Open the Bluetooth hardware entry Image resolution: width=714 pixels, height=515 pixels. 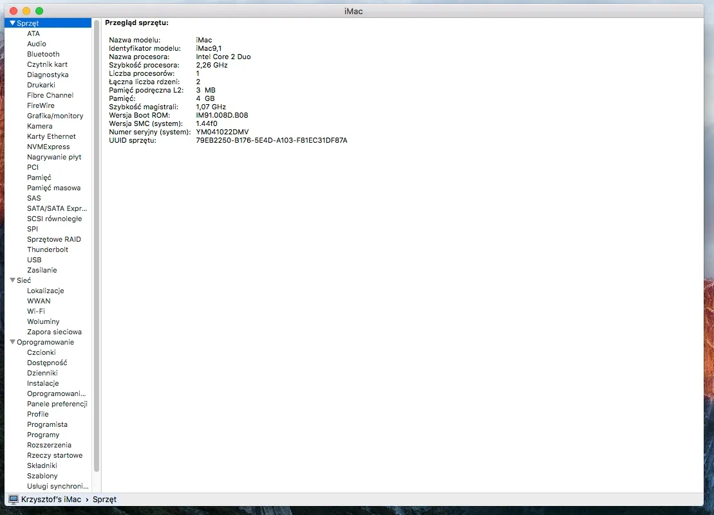pos(43,54)
